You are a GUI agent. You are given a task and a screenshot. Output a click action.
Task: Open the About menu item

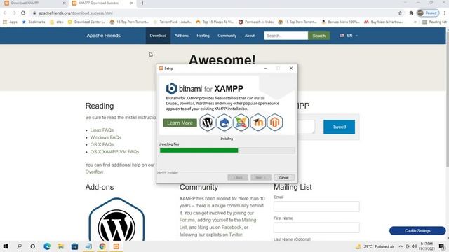point(250,36)
